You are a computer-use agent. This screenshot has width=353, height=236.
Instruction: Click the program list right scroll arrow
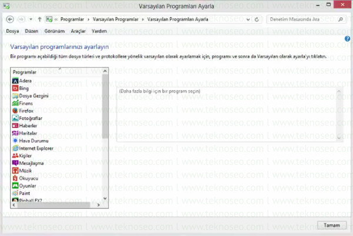[98, 205]
